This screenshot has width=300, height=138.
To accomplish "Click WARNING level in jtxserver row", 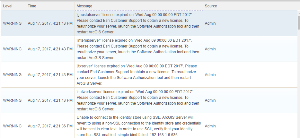I will point(12,75).
